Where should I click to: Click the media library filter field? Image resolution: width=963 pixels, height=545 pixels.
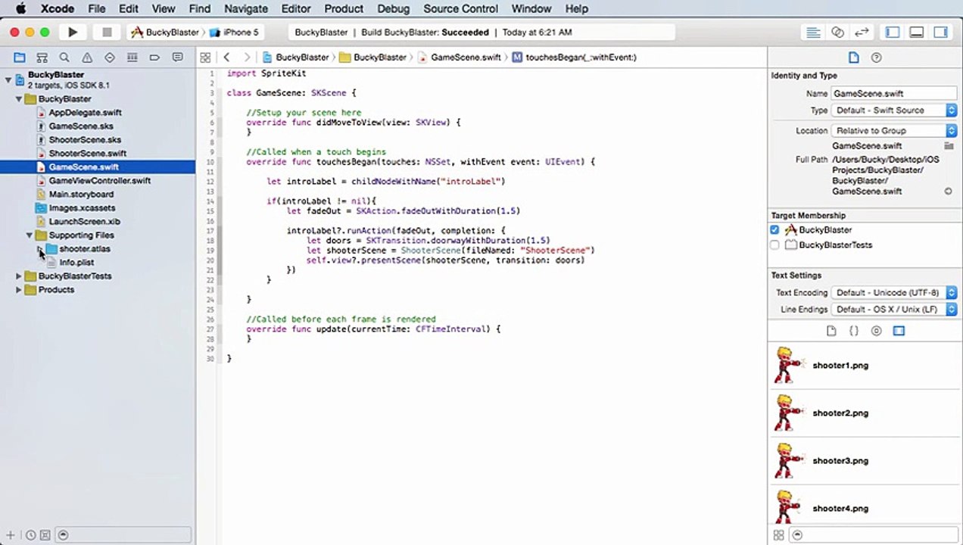coord(874,535)
